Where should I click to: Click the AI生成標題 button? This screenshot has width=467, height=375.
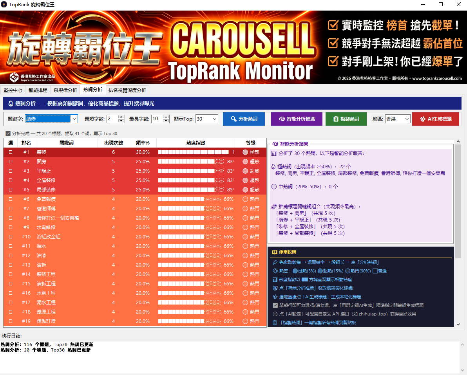[x=435, y=119]
